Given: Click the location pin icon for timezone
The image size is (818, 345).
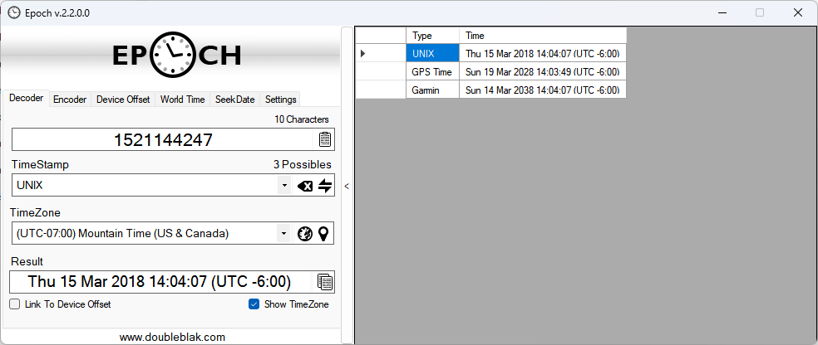Looking at the screenshot, I should tap(323, 234).
